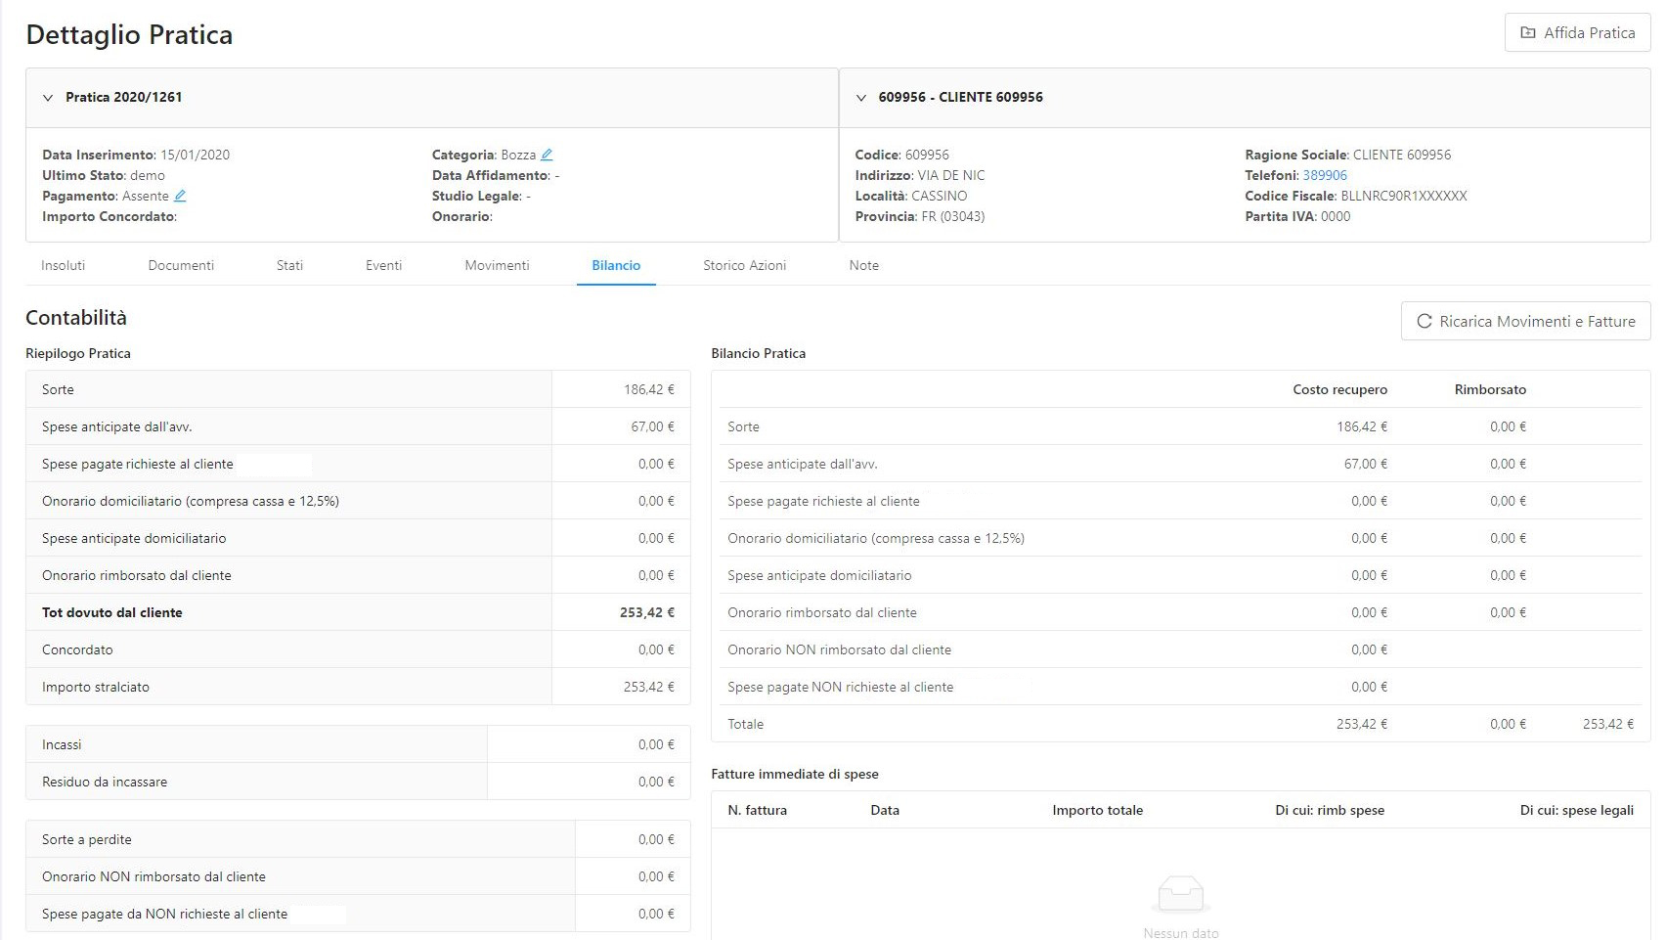Click the N. fattura column header

tap(757, 811)
